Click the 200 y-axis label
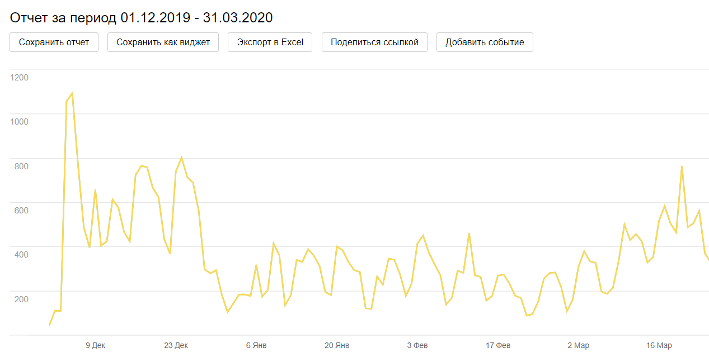The width and height of the screenshot is (709, 362). 21,299
